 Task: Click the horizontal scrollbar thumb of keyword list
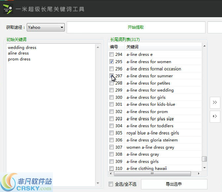152,173
